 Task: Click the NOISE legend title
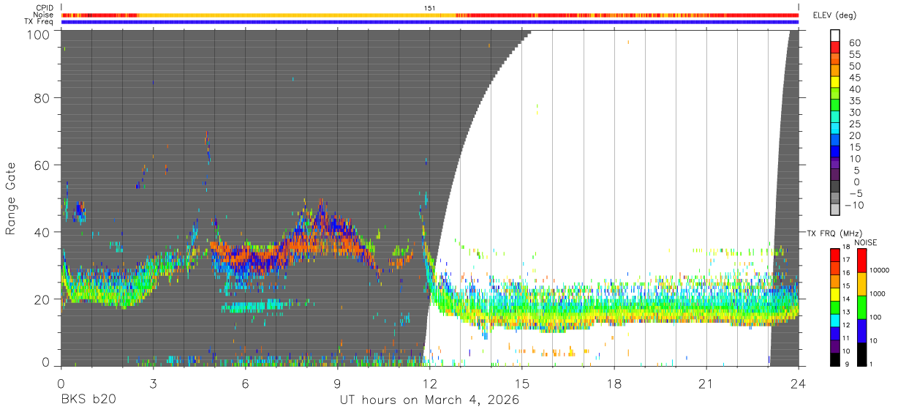(x=867, y=242)
